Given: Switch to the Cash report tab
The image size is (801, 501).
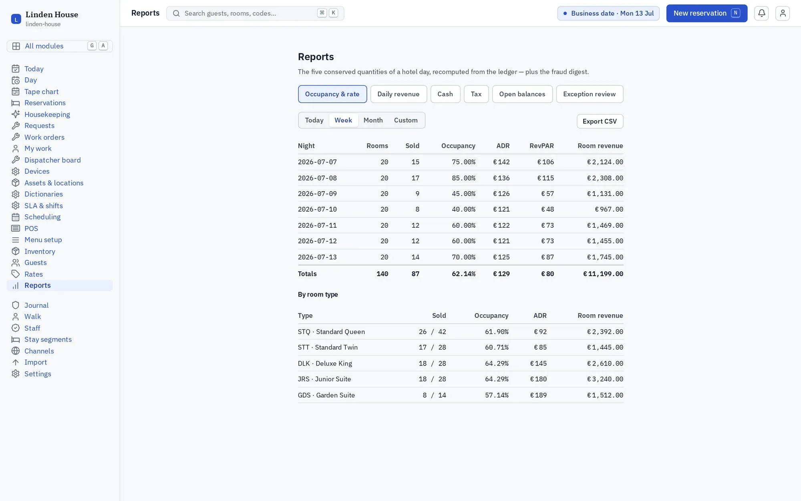Looking at the screenshot, I should pyautogui.click(x=445, y=94).
